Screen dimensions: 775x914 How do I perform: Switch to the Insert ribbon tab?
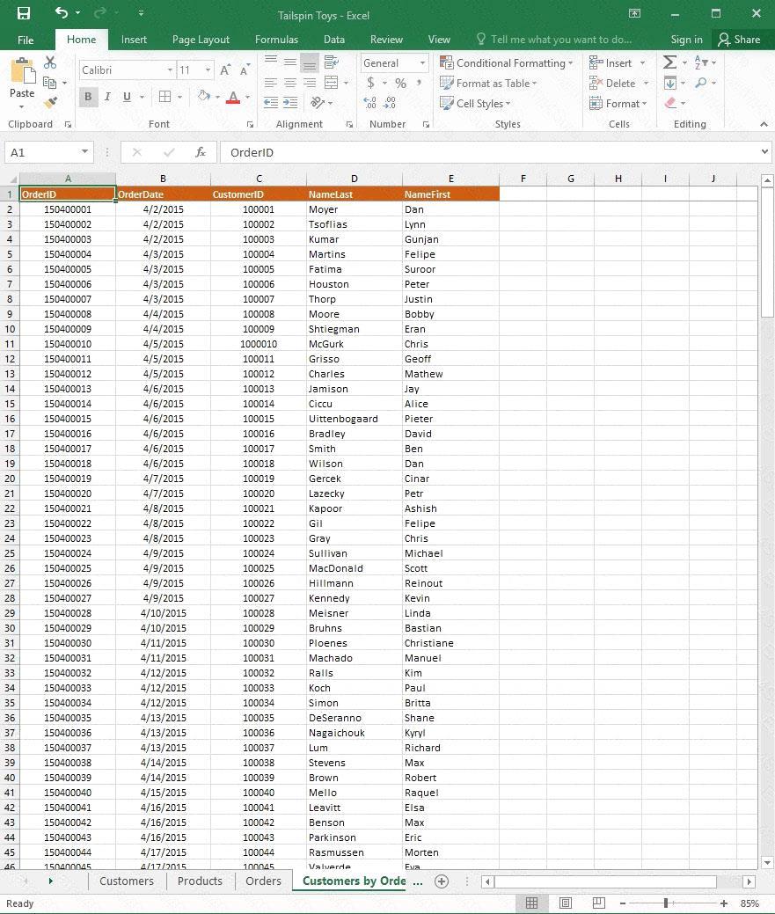pyautogui.click(x=134, y=40)
